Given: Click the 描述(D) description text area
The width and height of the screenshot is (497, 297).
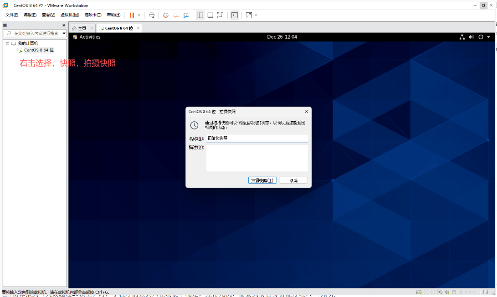Looking at the screenshot, I should 257,158.
